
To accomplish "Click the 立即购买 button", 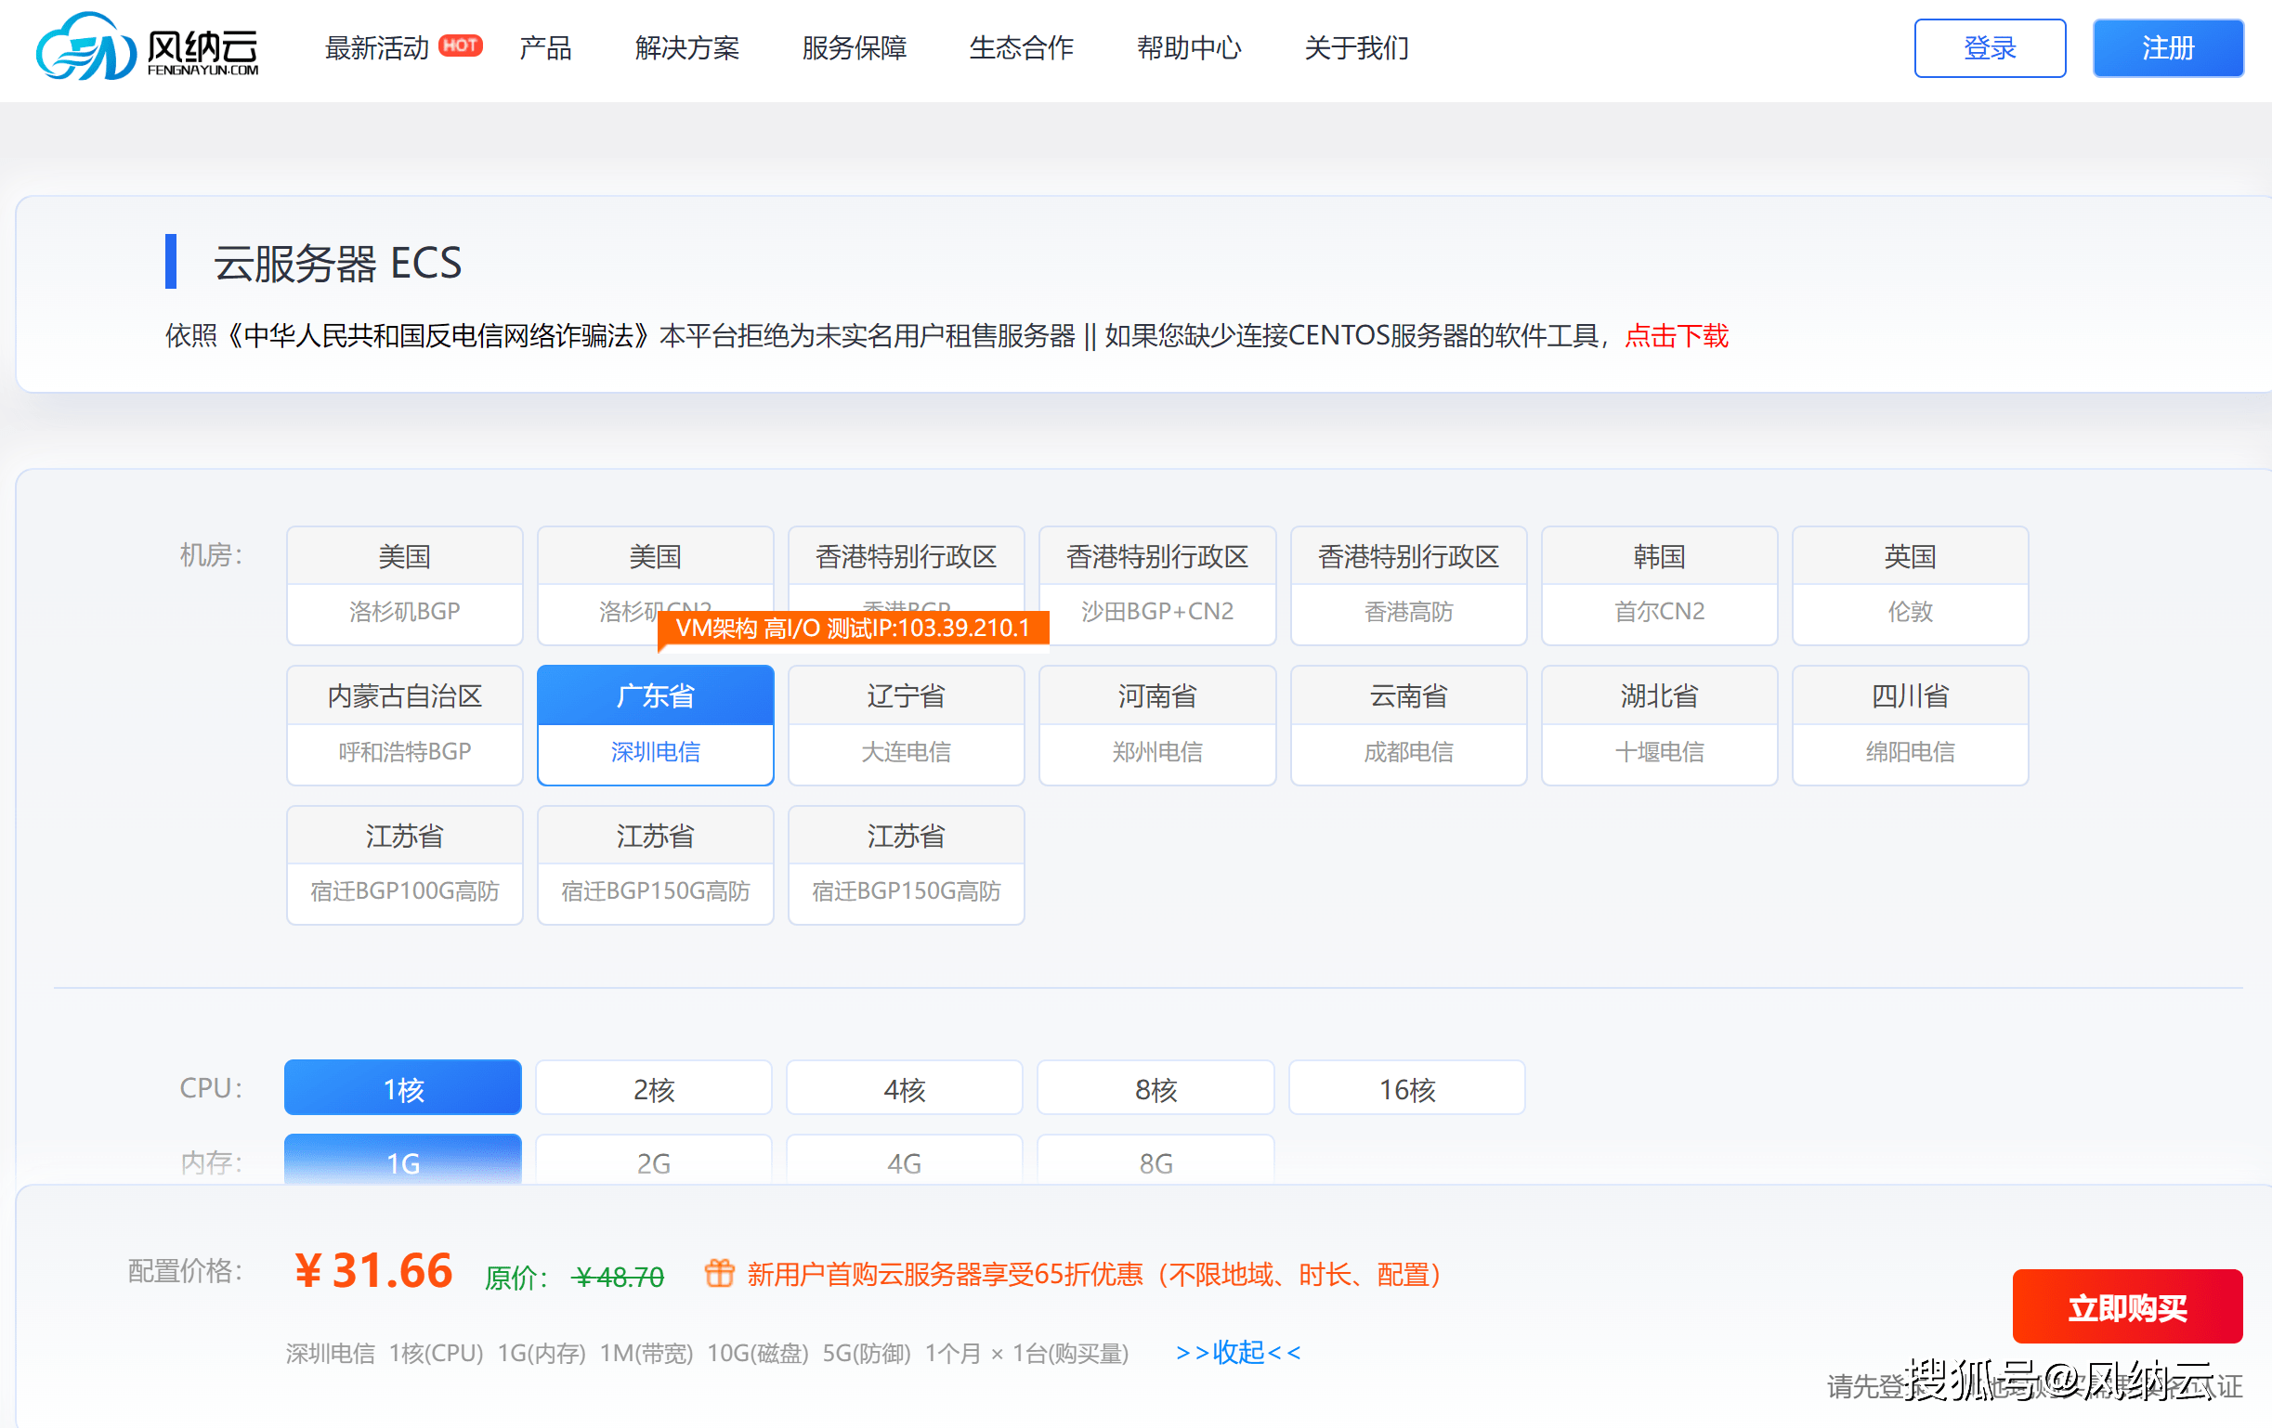I will point(2128,1306).
